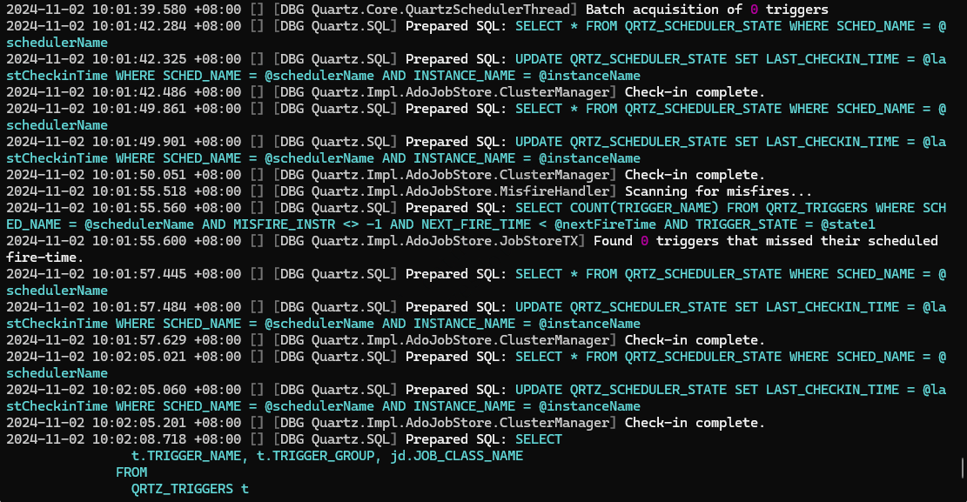
Task: Click 'LAST_CHECKIN_TIME' on the 10:01:57.484 line
Action: (833, 307)
